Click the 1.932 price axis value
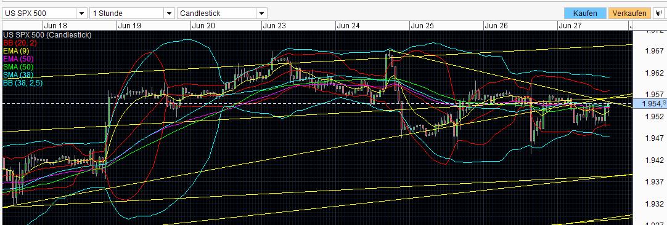667x225 pixels. click(654, 203)
